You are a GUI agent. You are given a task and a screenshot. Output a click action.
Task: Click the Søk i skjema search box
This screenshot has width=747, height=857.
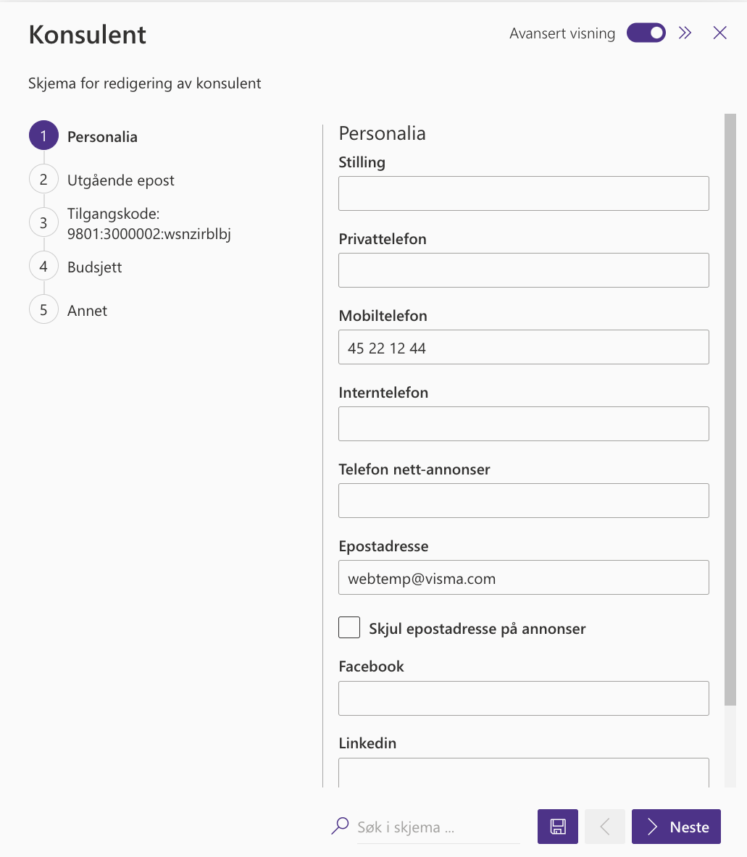point(438,827)
